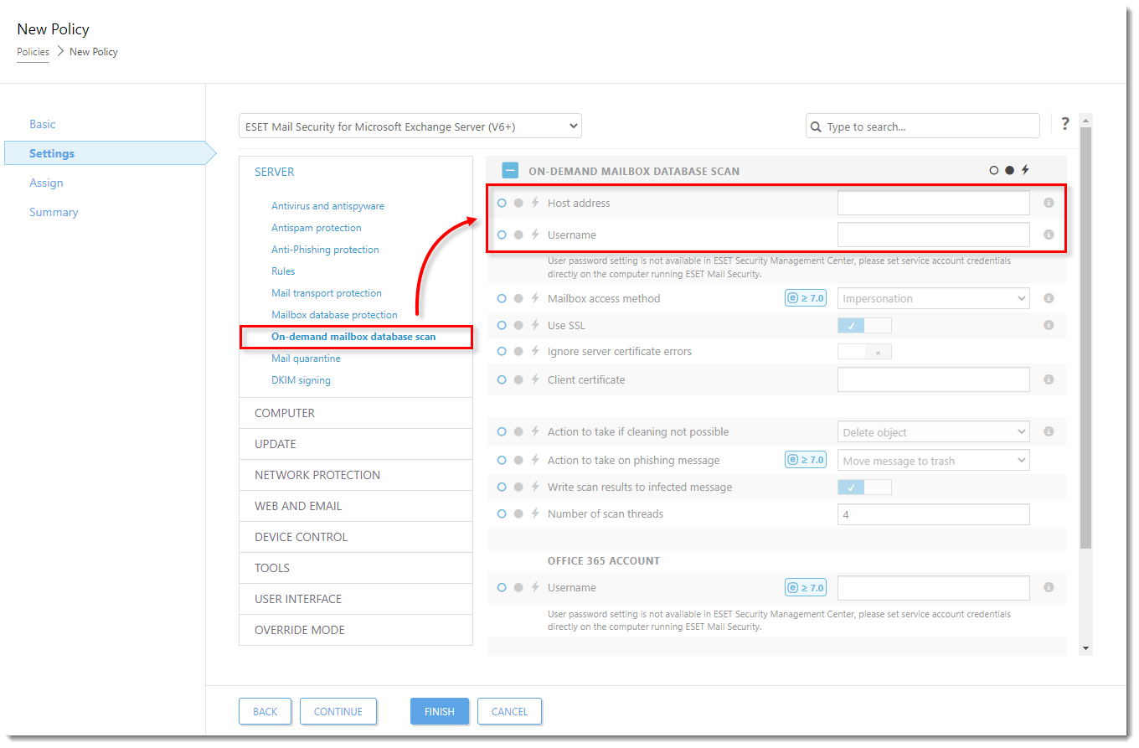Click the scrollbar down arrow
Screen dimensions: 1139x748
tap(1086, 648)
